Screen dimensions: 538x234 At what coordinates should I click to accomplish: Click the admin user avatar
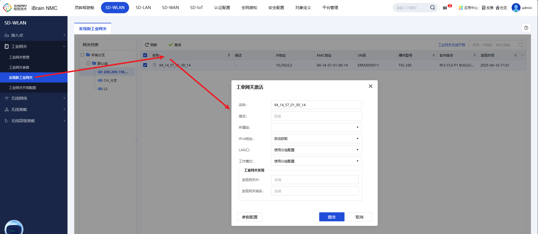(x=516, y=8)
